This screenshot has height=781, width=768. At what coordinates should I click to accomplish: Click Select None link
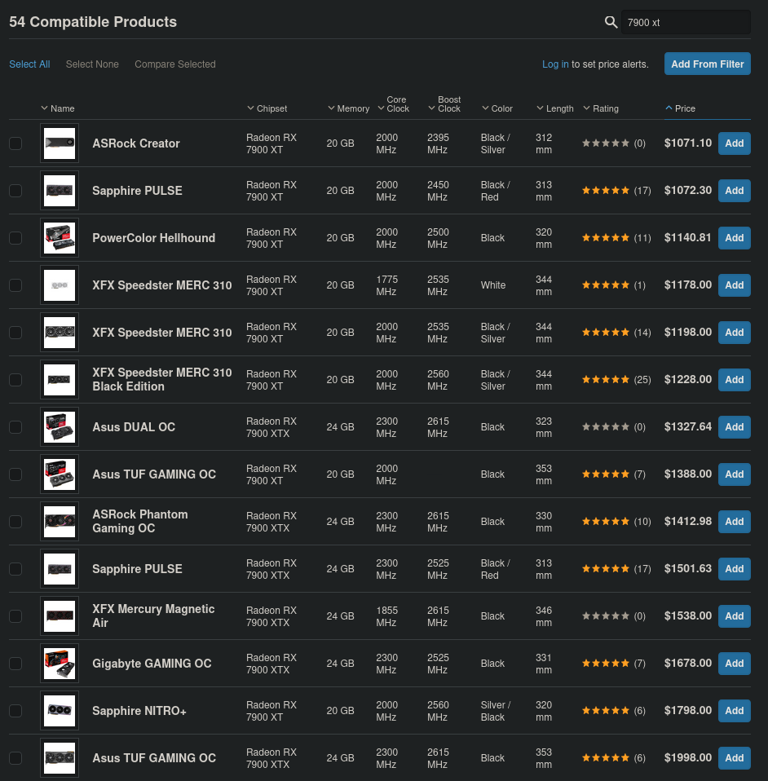92,64
